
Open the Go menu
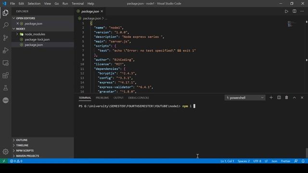[57, 3]
